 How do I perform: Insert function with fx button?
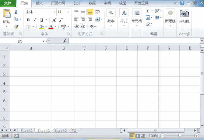[x=65, y=41]
